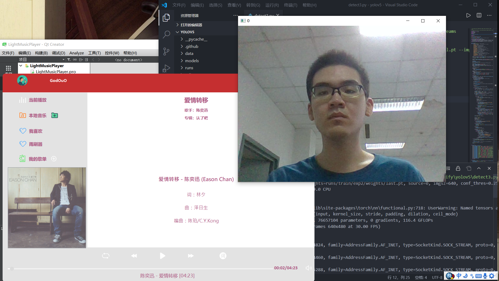Maximize the VS Code terminal panel with chevron
Viewport: 499px width, 281px height.
pos(479,168)
